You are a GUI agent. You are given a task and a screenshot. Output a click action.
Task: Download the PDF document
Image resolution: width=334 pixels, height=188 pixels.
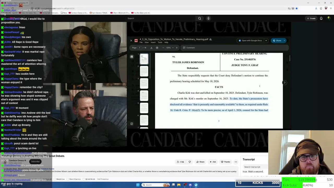151,48
